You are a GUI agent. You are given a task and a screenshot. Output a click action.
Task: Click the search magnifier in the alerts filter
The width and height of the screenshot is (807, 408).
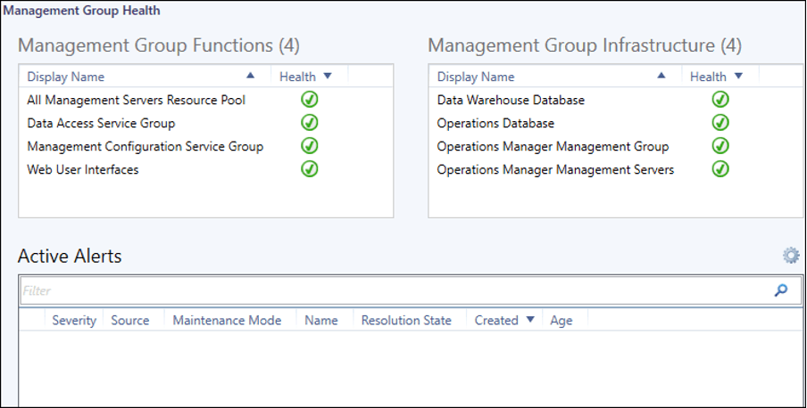(781, 290)
